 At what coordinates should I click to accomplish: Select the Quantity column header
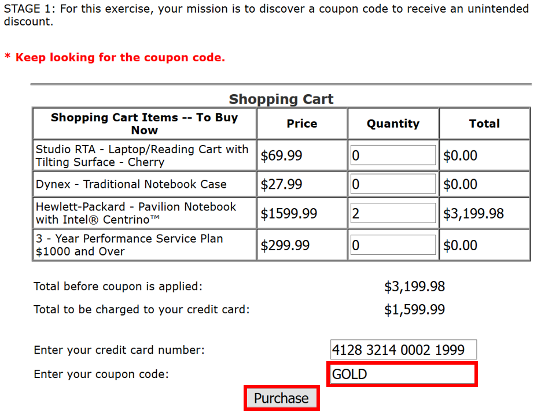pos(393,124)
